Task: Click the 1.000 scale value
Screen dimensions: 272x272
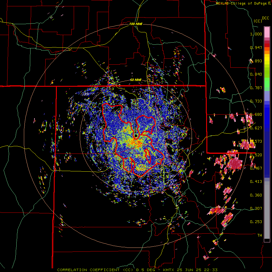Action: [256, 34]
